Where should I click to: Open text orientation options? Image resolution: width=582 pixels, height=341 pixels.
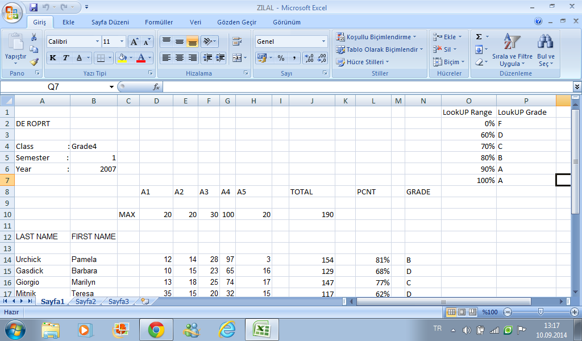[x=210, y=41]
